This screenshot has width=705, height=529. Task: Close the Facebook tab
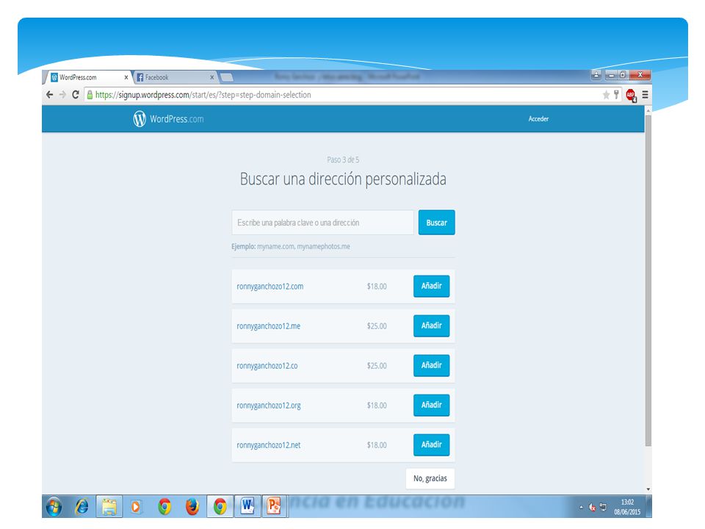point(211,77)
